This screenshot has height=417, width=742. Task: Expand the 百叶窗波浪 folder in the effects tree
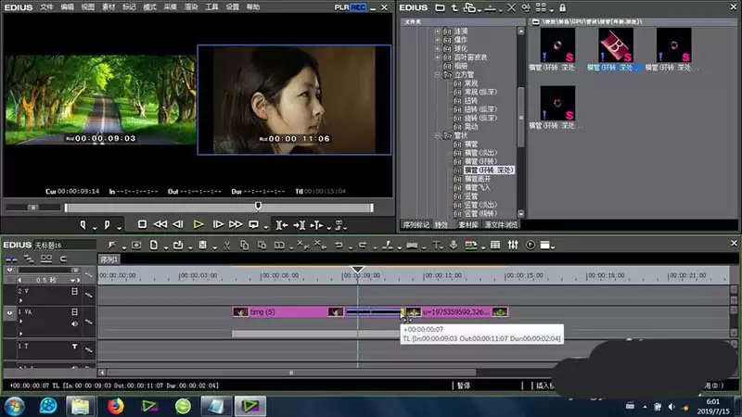[438, 57]
